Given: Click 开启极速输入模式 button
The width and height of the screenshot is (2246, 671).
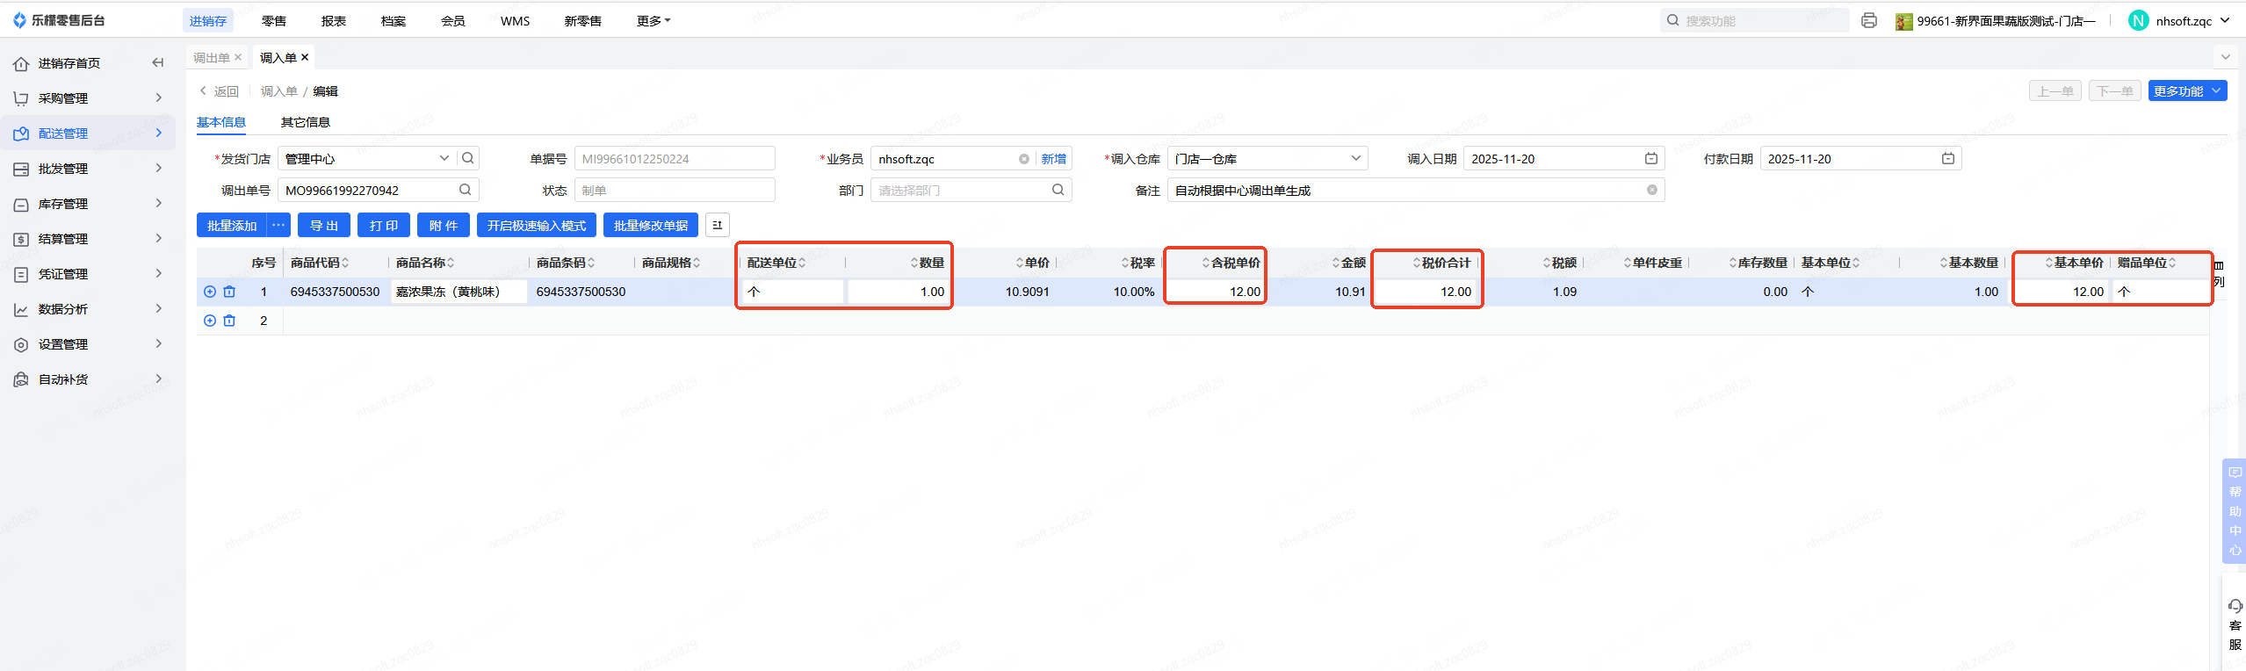Looking at the screenshot, I should pos(537,226).
